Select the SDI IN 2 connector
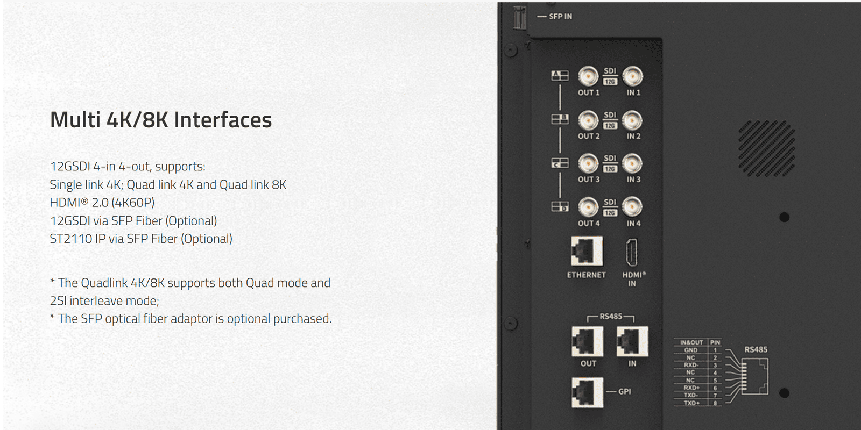The image size is (861, 430). tap(632, 120)
